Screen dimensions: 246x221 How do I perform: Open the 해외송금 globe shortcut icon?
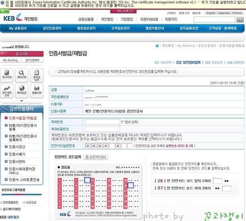pyautogui.click(x=21, y=91)
